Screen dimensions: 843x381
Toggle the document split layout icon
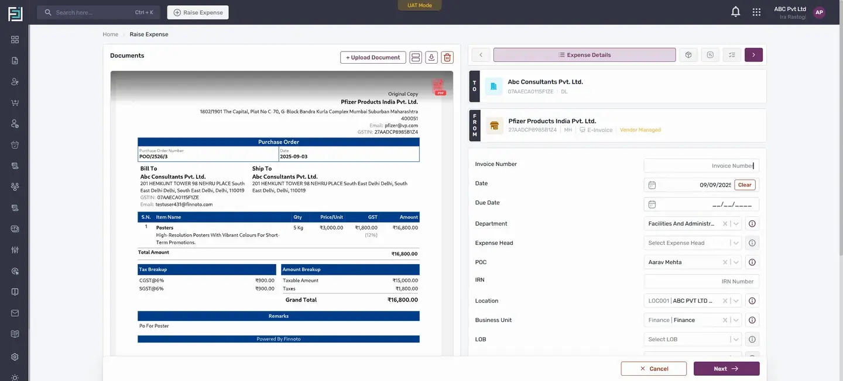[416, 57]
